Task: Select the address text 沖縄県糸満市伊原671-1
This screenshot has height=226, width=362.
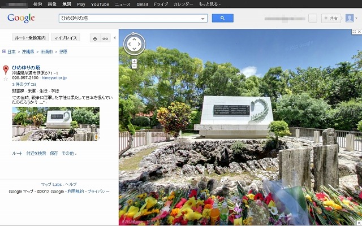Action: tap(35, 73)
